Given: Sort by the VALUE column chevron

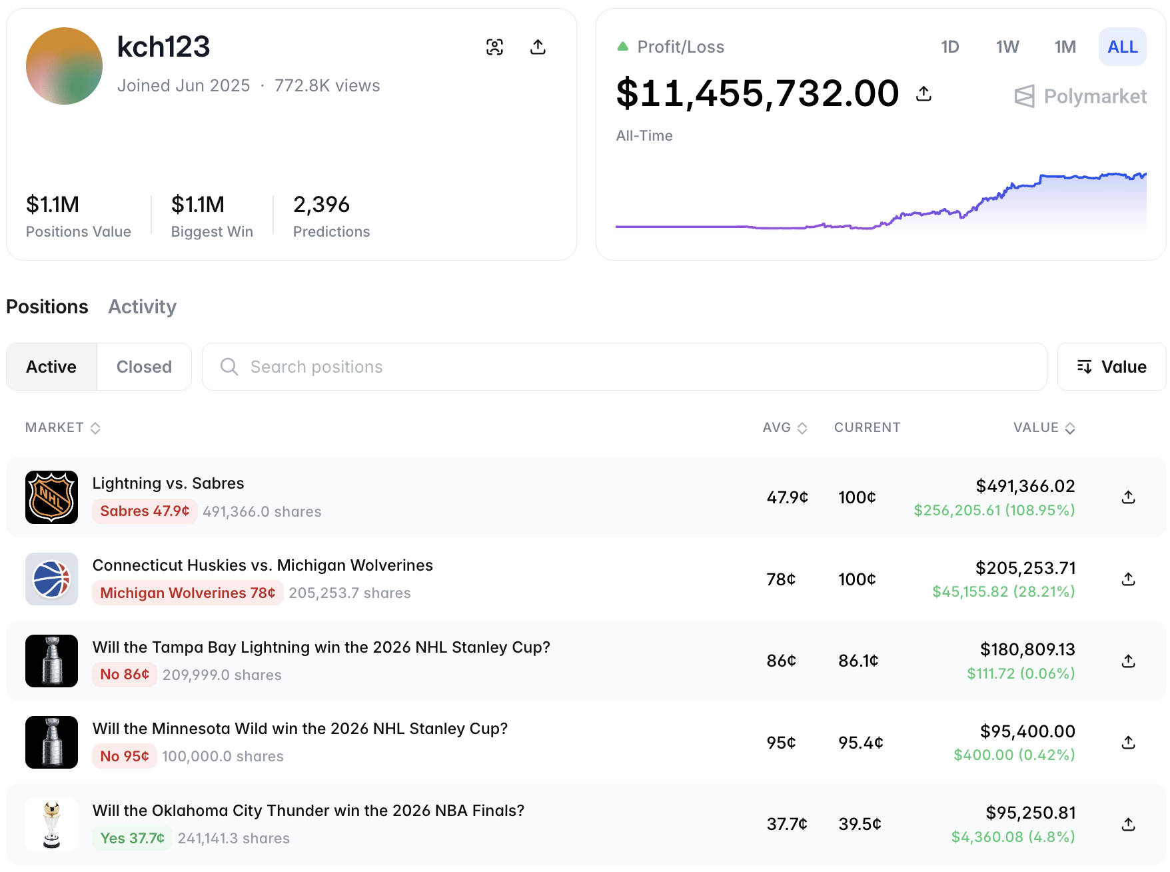Looking at the screenshot, I should (x=1071, y=428).
